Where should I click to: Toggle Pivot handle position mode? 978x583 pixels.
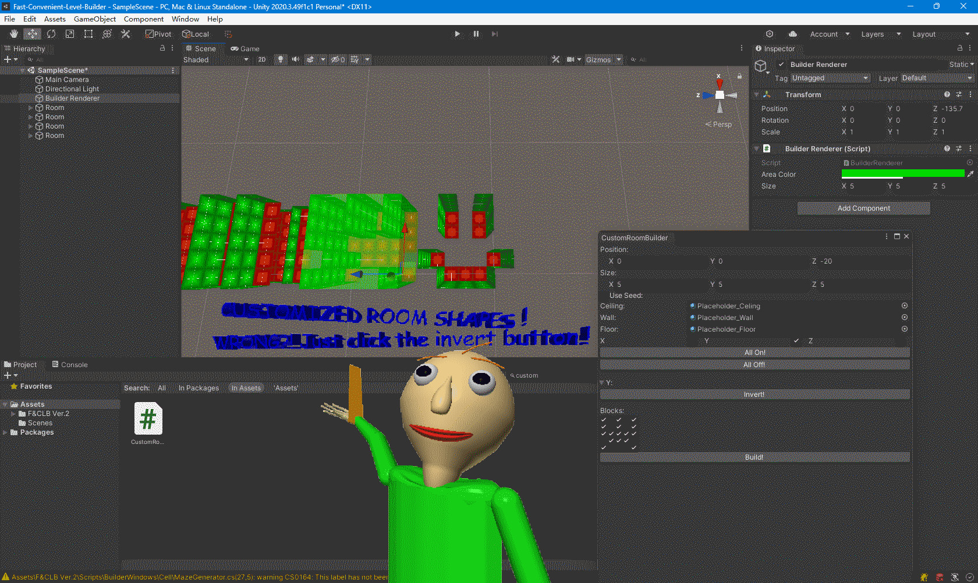(158, 34)
